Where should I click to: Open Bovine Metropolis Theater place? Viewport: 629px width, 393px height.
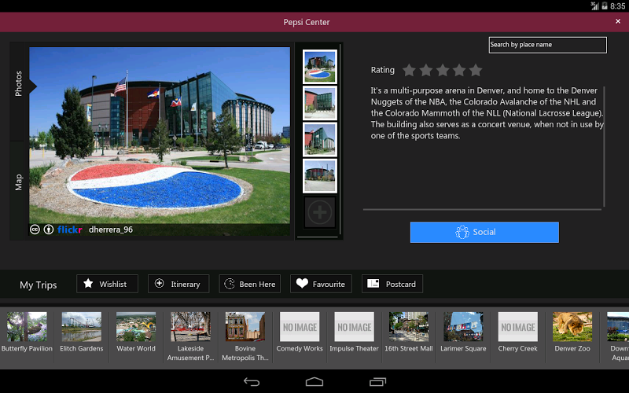(245, 337)
